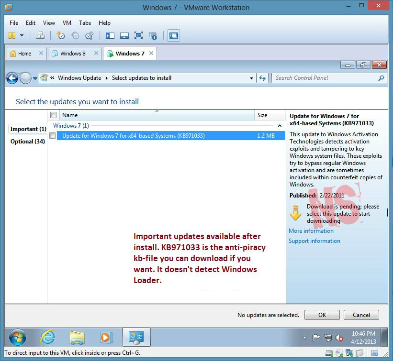Click the network tray icon
The width and height of the screenshot is (393, 361).
tap(327, 338)
